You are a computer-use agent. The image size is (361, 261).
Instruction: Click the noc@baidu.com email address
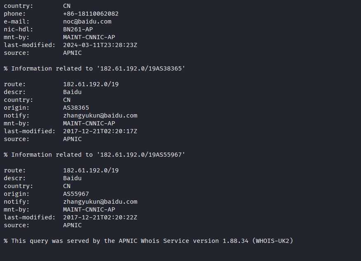pos(87,21)
